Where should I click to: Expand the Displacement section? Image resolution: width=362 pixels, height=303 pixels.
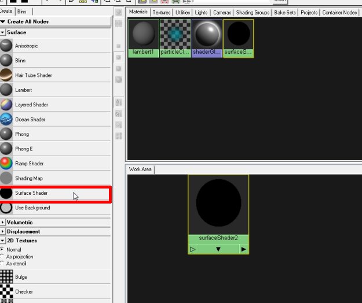point(2,231)
